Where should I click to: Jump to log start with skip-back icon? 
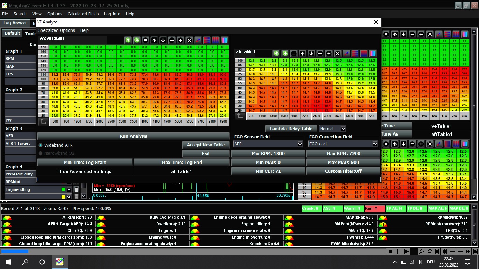(437, 251)
